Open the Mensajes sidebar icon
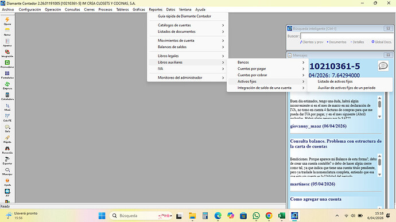 [7, 172]
